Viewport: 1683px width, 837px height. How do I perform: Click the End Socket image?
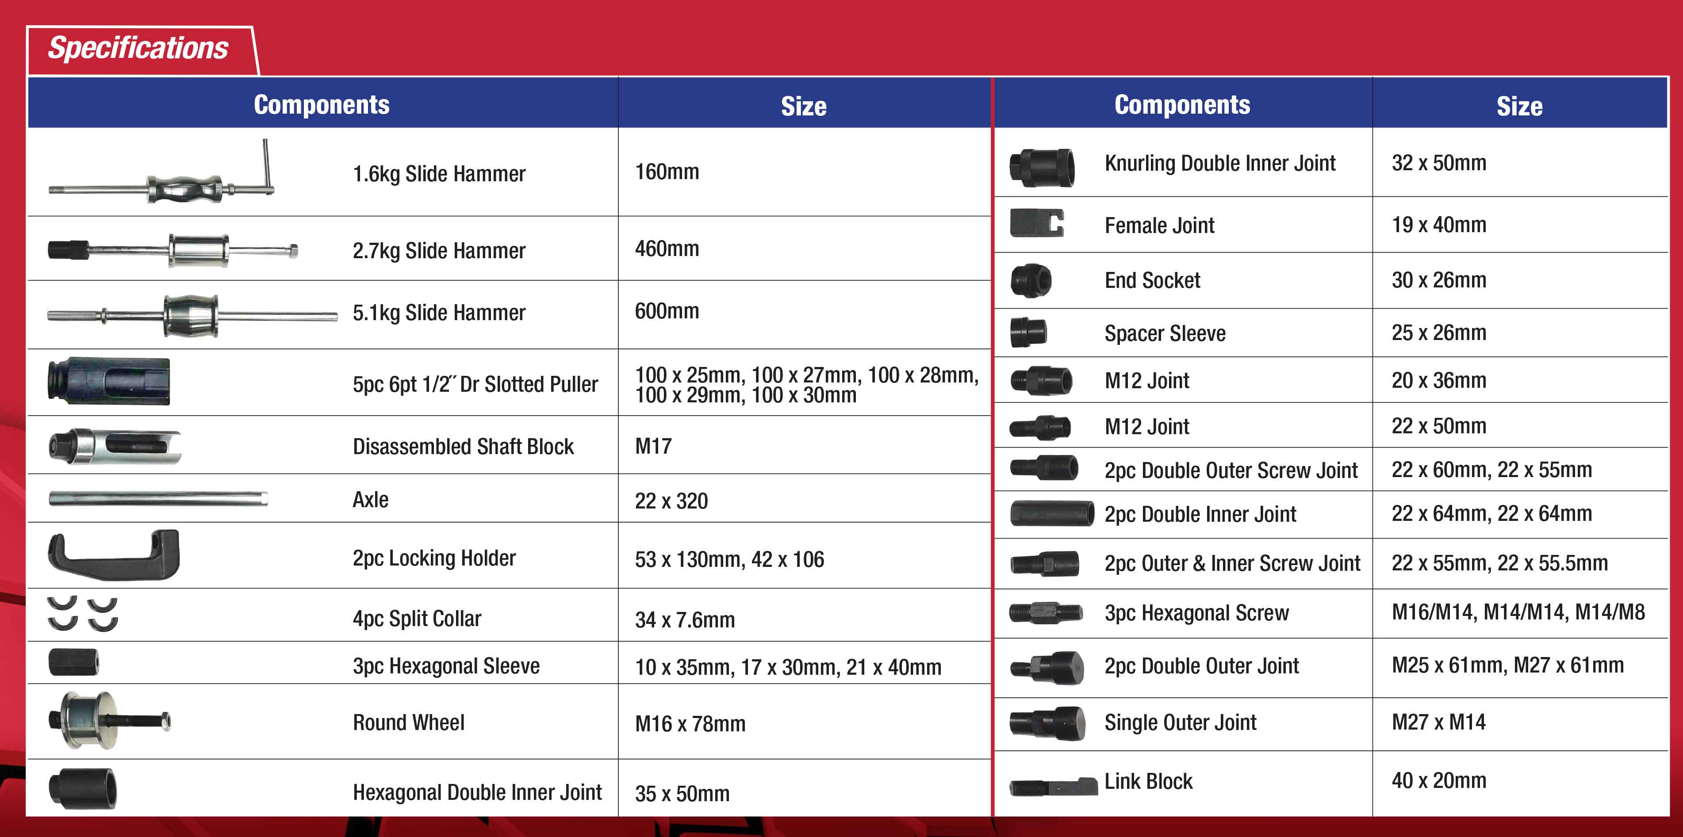pos(1031,281)
